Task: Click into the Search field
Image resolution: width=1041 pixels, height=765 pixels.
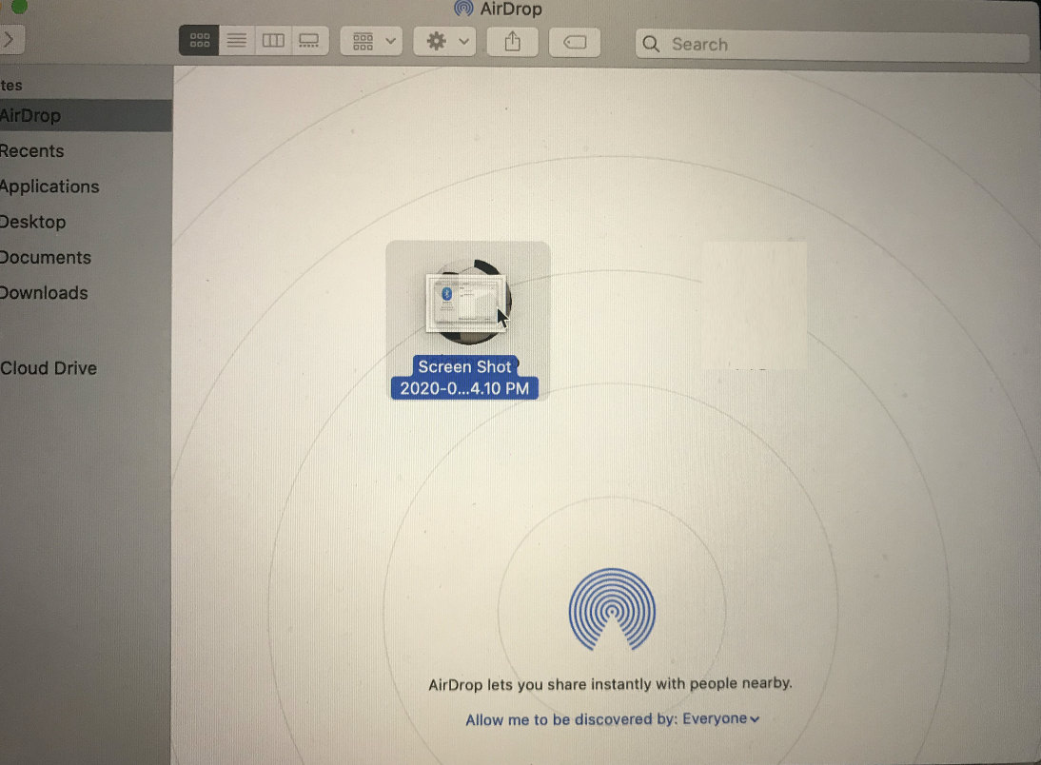Action: pos(832,45)
